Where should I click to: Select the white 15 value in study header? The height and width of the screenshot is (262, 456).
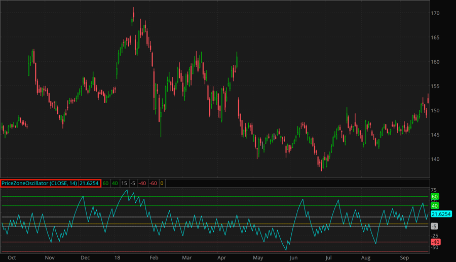coord(124,183)
